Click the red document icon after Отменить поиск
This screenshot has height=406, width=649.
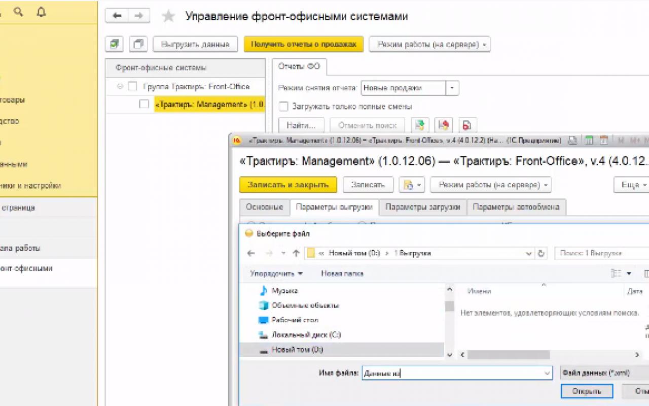tap(467, 125)
